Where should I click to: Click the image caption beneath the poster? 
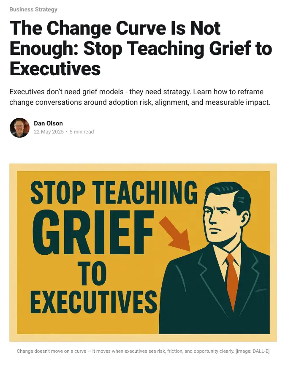tap(143, 351)
